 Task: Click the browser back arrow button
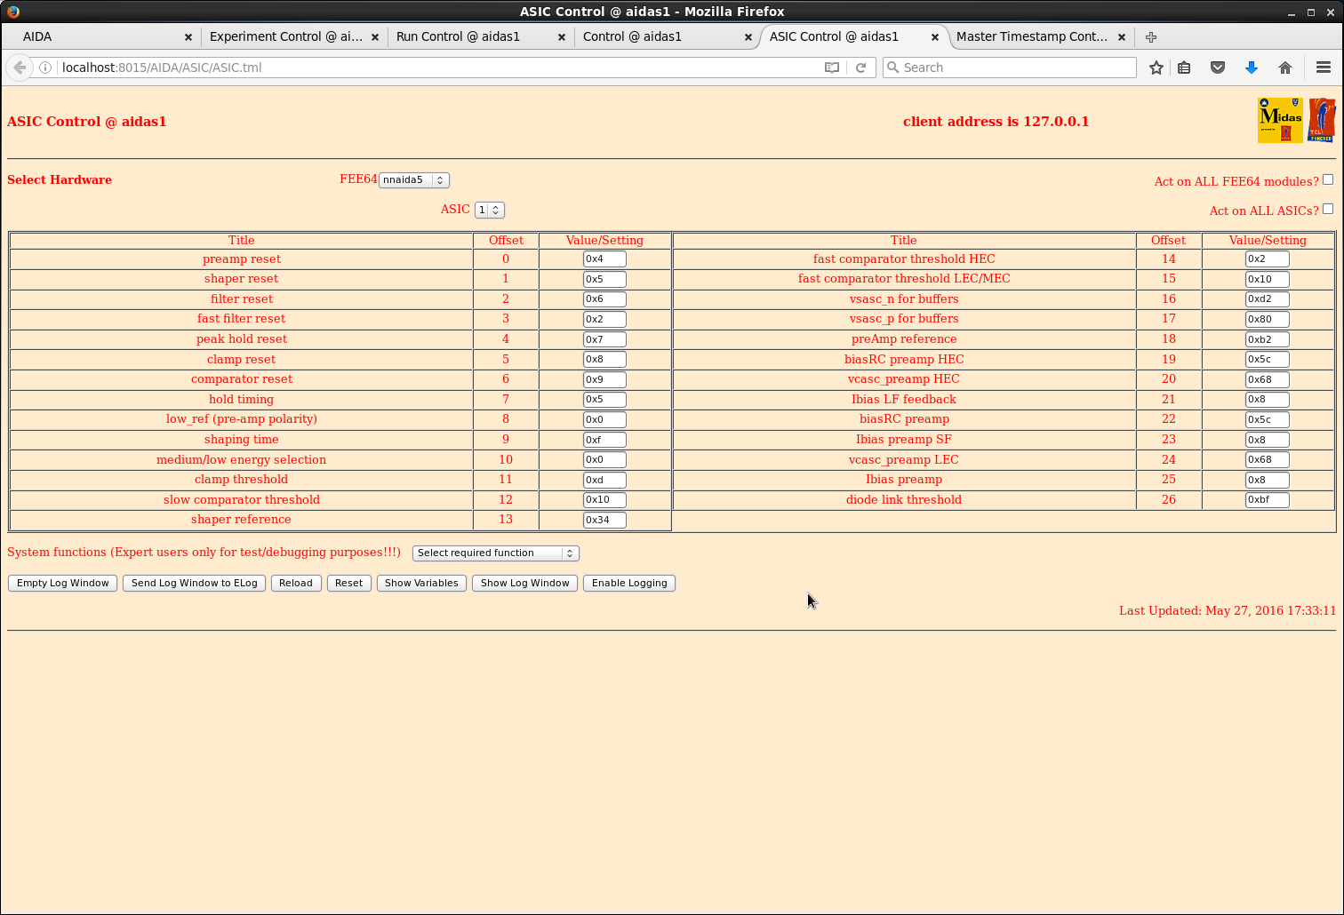(20, 68)
